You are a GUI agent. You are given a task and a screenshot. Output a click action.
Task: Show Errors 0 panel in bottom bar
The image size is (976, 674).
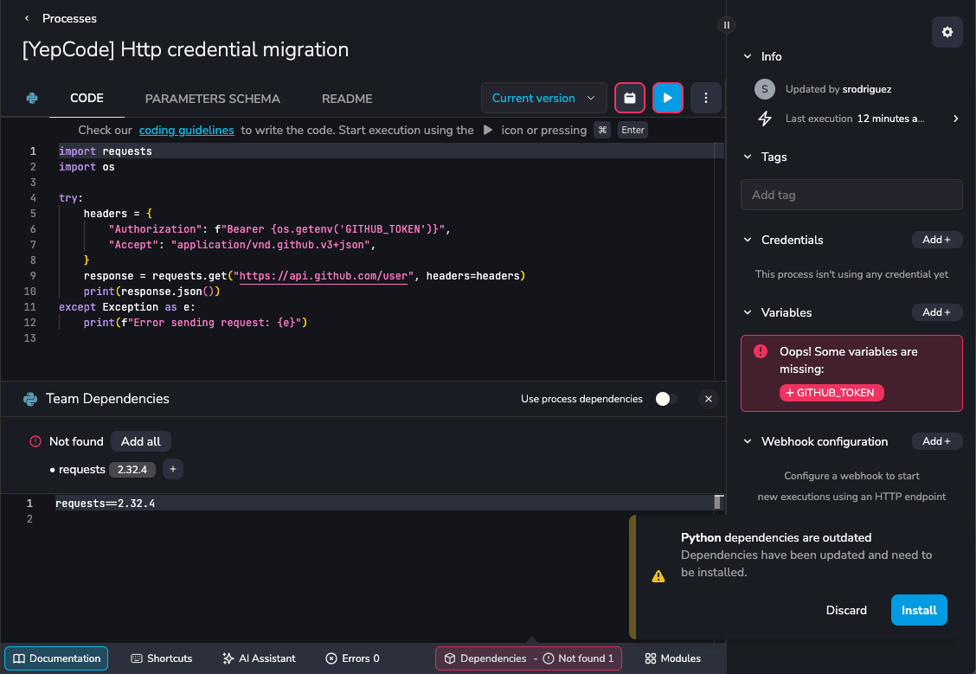click(352, 658)
